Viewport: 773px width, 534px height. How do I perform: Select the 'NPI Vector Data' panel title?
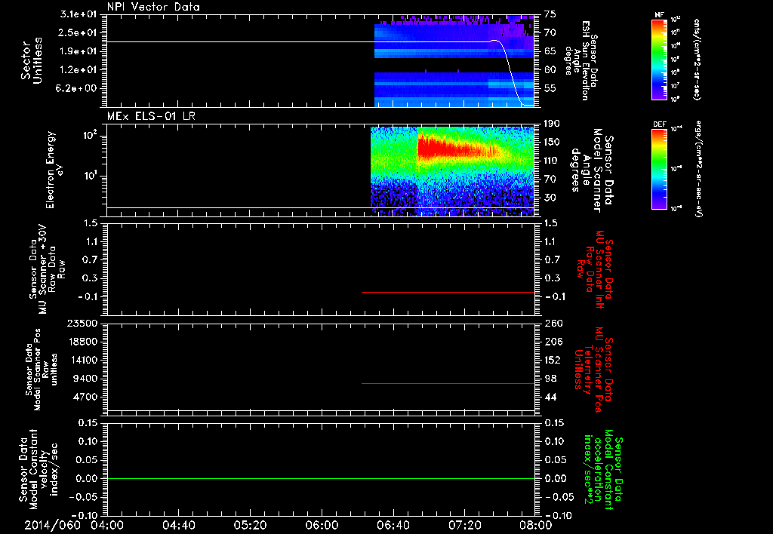pyautogui.click(x=153, y=7)
